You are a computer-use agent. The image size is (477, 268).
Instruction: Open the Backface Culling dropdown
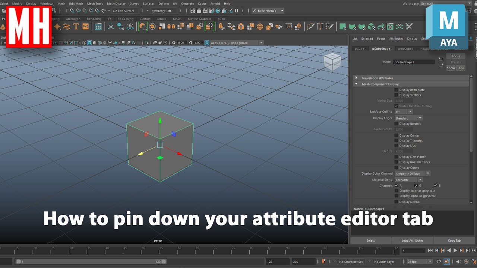(x=404, y=112)
